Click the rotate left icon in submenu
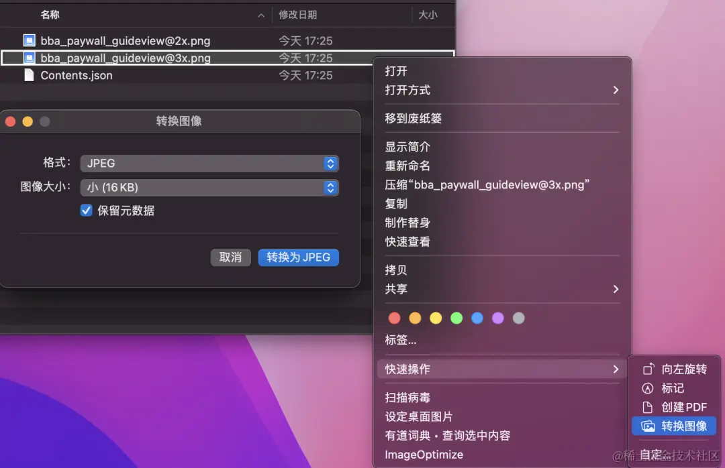This screenshot has height=468, width=725. point(648,369)
